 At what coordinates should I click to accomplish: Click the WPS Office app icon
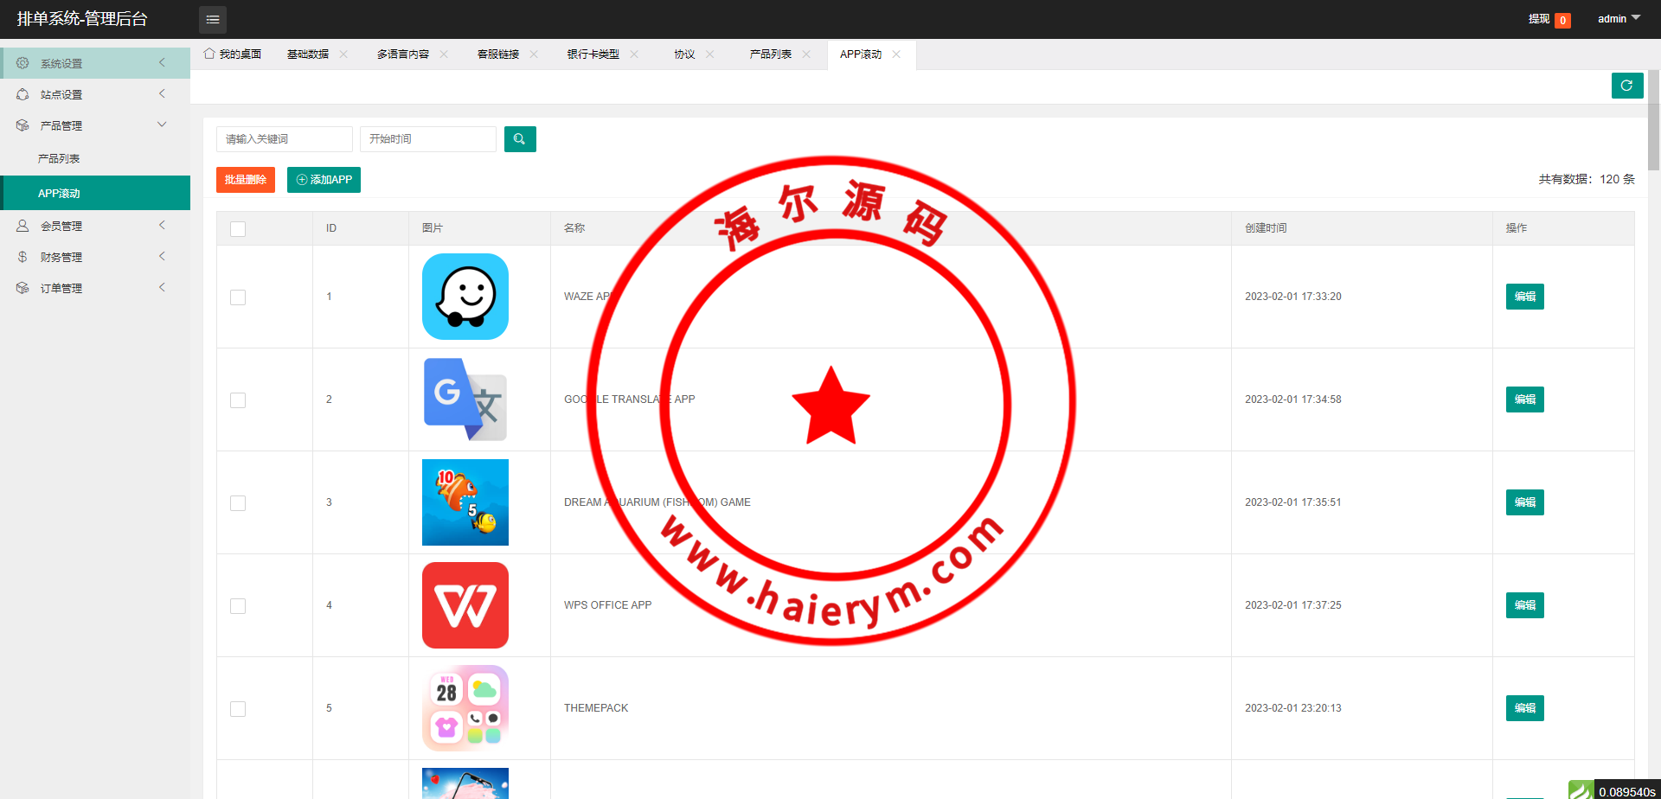[465, 605]
